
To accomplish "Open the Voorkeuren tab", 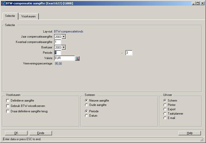I will pyautogui.click(x=28, y=16).
